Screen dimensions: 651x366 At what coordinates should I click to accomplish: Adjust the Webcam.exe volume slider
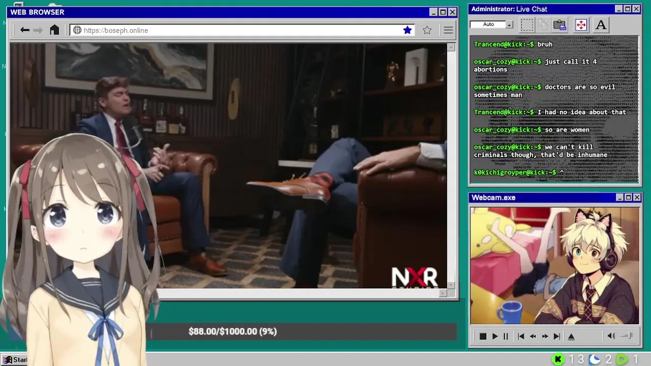pyautogui.click(x=628, y=335)
